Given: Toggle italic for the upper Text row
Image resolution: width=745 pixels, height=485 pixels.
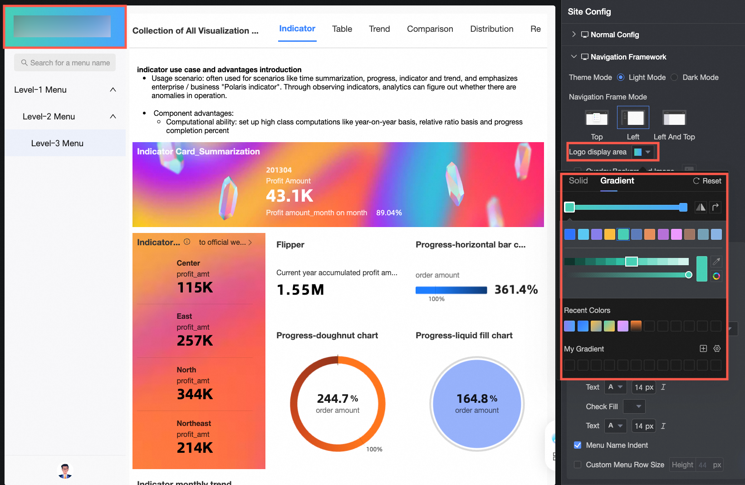Looking at the screenshot, I should [663, 387].
